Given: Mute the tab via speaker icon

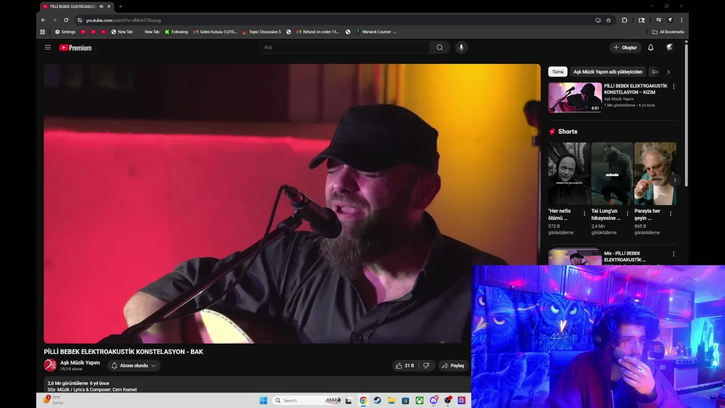Looking at the screenshot, I should point(101,6).
